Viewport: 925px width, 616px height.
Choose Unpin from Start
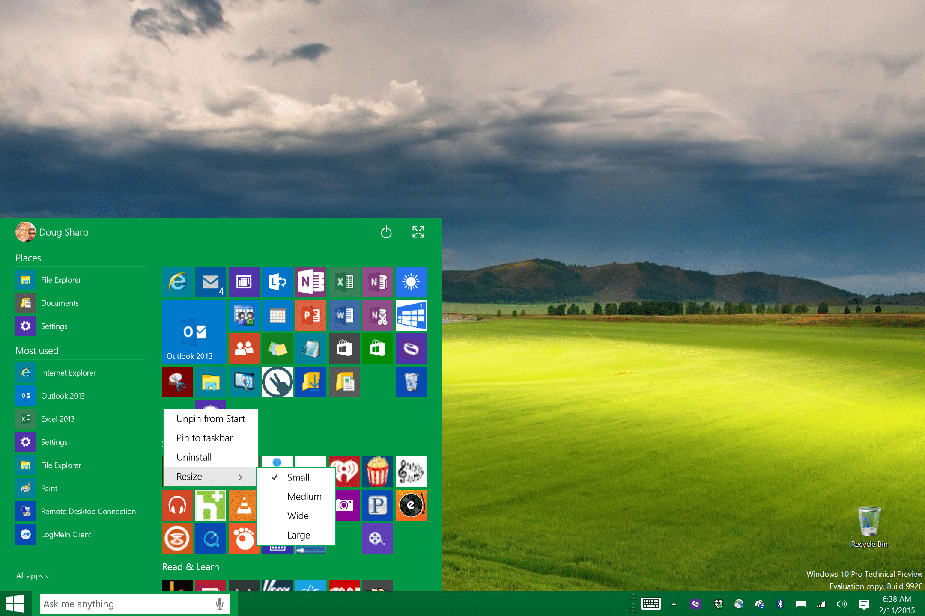tap(210, 419)
